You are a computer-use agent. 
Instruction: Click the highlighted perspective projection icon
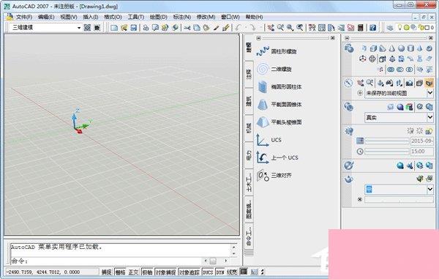point(429,83)
